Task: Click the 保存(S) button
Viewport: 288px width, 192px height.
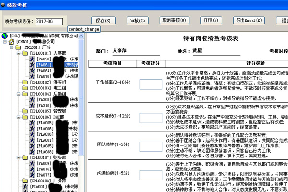Action: click(x=103, y=20)
